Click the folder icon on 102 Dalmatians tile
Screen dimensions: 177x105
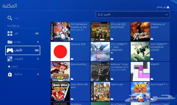[72, 39]
